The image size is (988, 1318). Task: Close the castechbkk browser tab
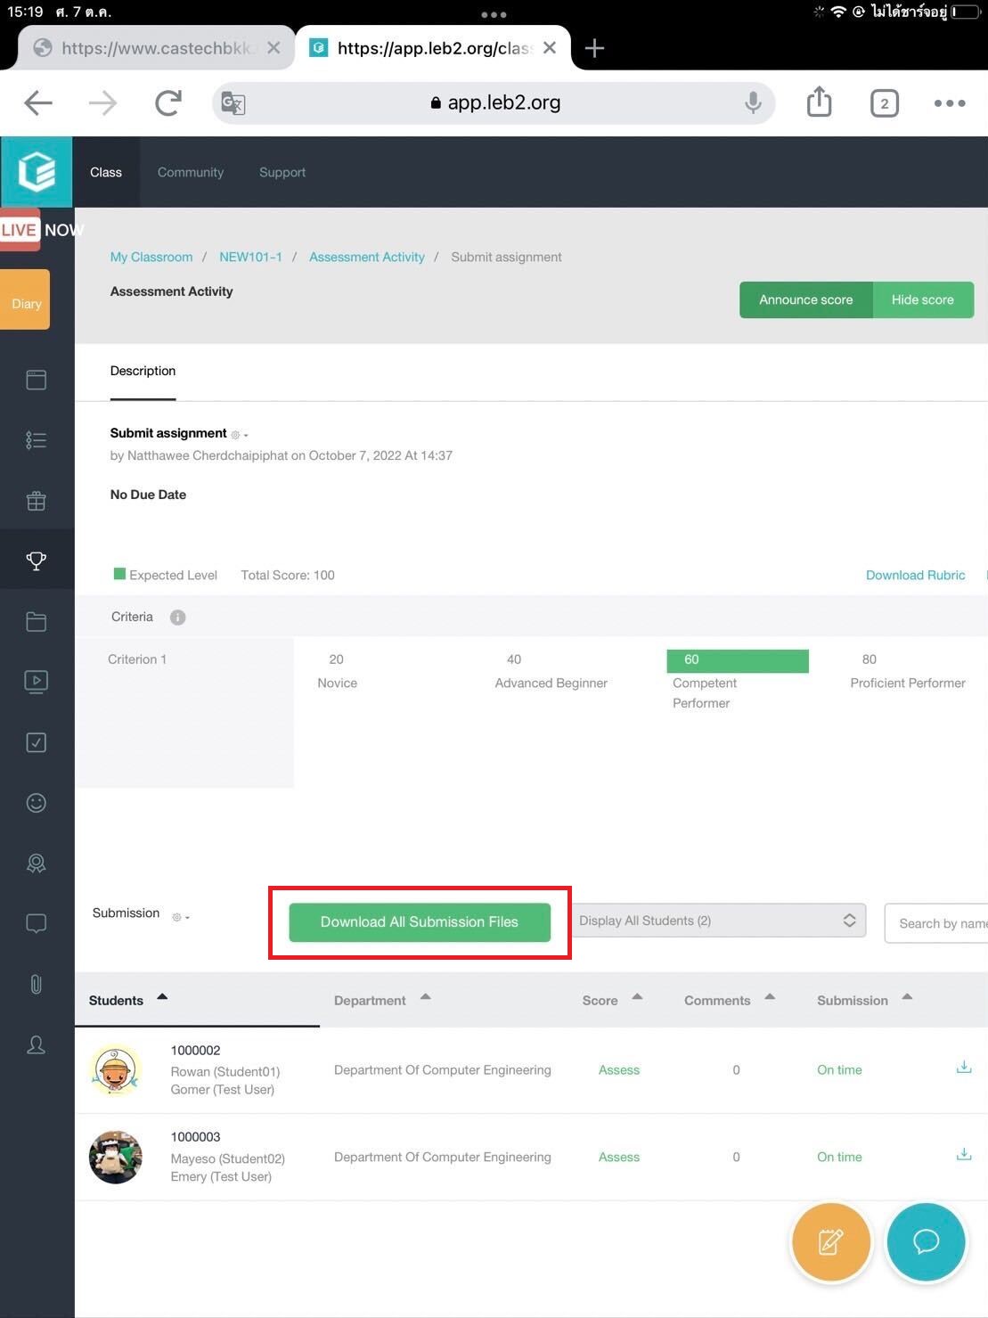tap(274, 48)
